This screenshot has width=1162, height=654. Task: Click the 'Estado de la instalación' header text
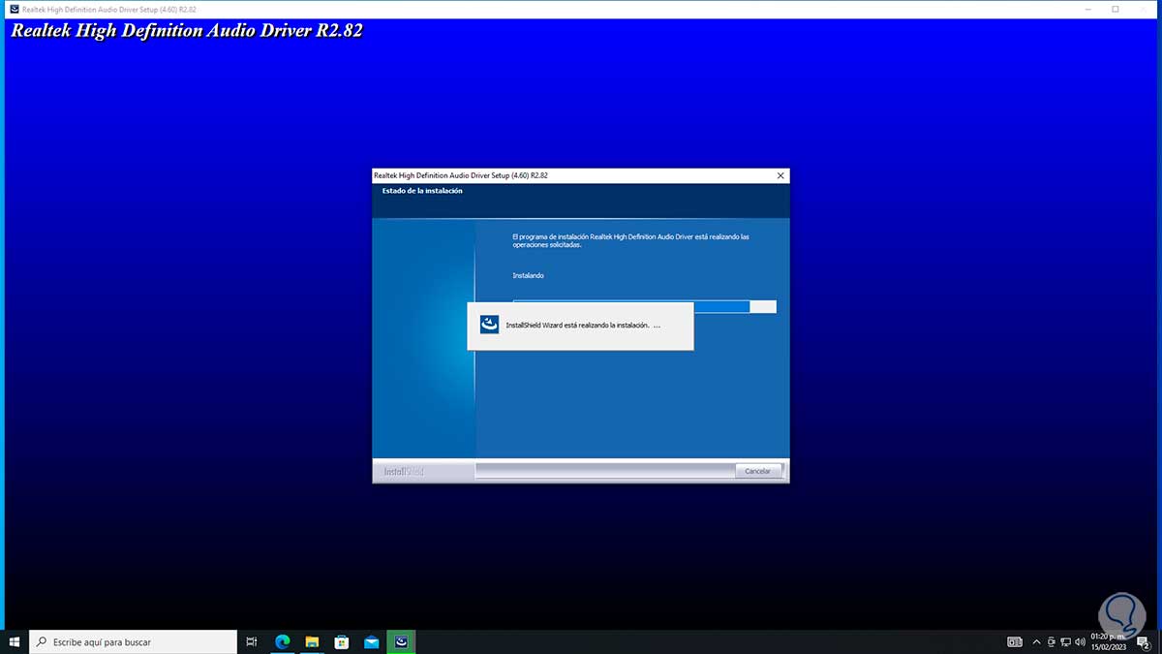[x=422, y=191]
